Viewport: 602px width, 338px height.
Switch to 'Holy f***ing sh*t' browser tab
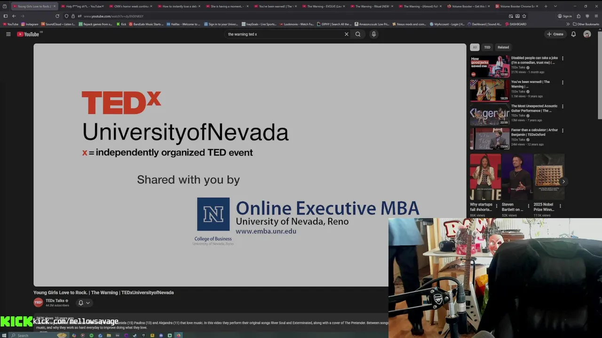pyautogui.click(x=84, y=6)
